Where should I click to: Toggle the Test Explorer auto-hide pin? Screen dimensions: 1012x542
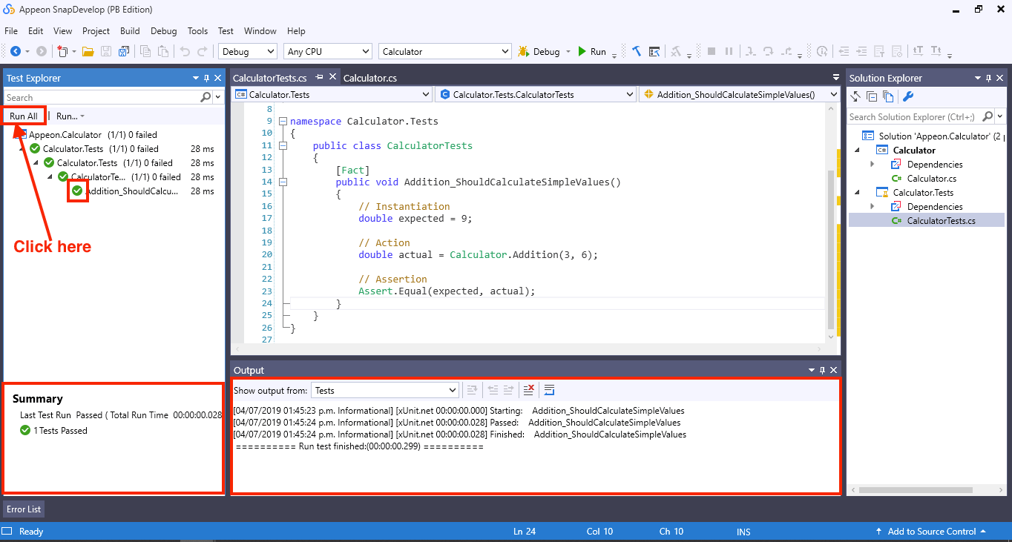(206, 77)
